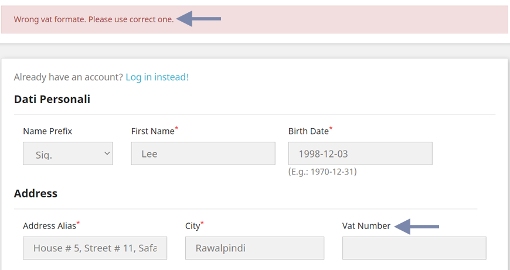510x270 pixels.
Task: Click the Birth Date label text
Action: (x=308, y=131)
